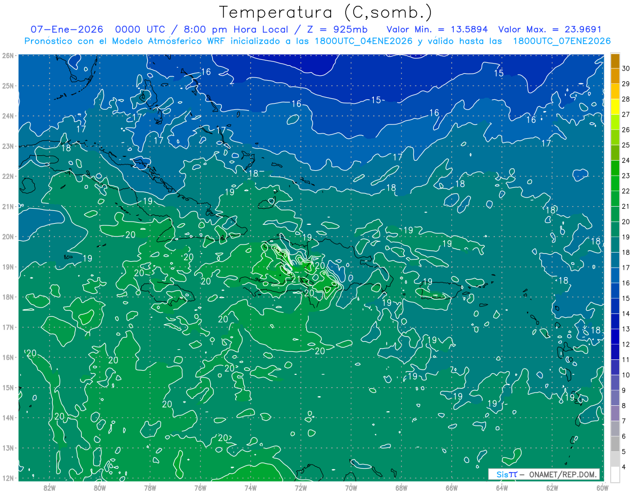Viewport: 640px width, 495px height.
Task: Click the title Temperatura (C,somb.)
Action: [325, 12]
